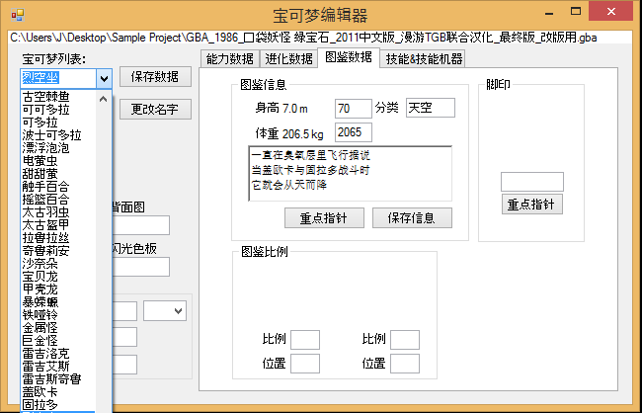Select 可多拉 in the list
The width and height of the screenshot is (642, 413).
(x=58, y=123)
